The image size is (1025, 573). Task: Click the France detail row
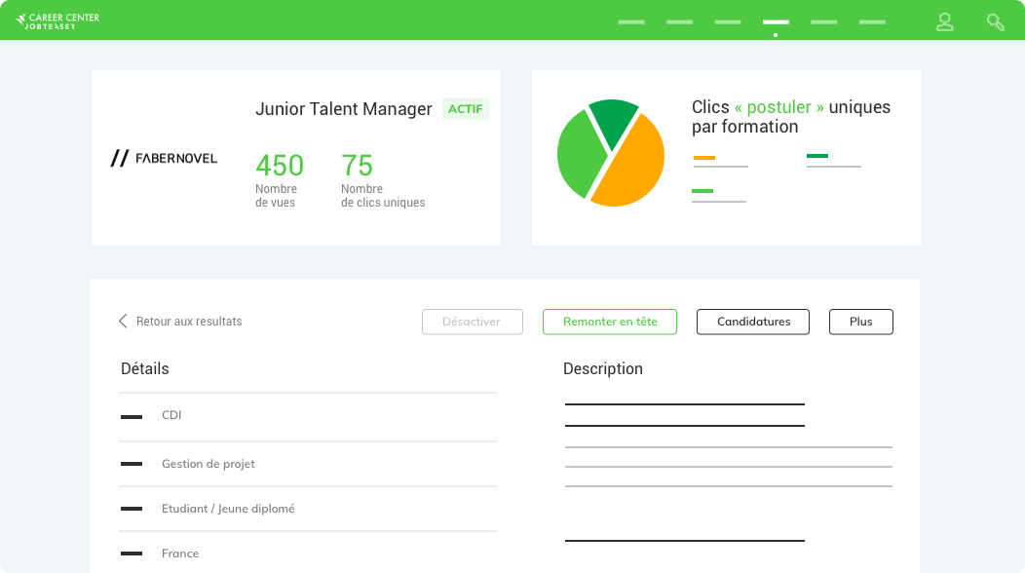click(x=308, y=554)
